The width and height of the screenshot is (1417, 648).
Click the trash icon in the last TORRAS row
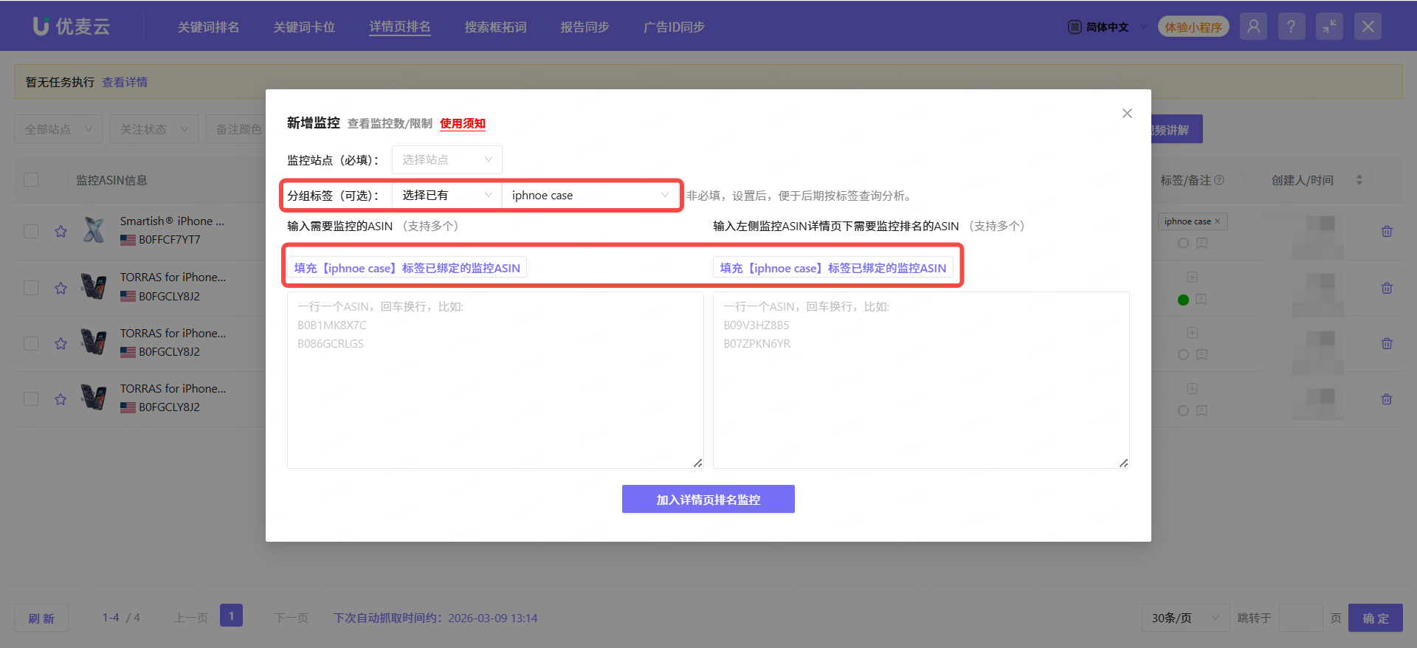(1387, 399)
